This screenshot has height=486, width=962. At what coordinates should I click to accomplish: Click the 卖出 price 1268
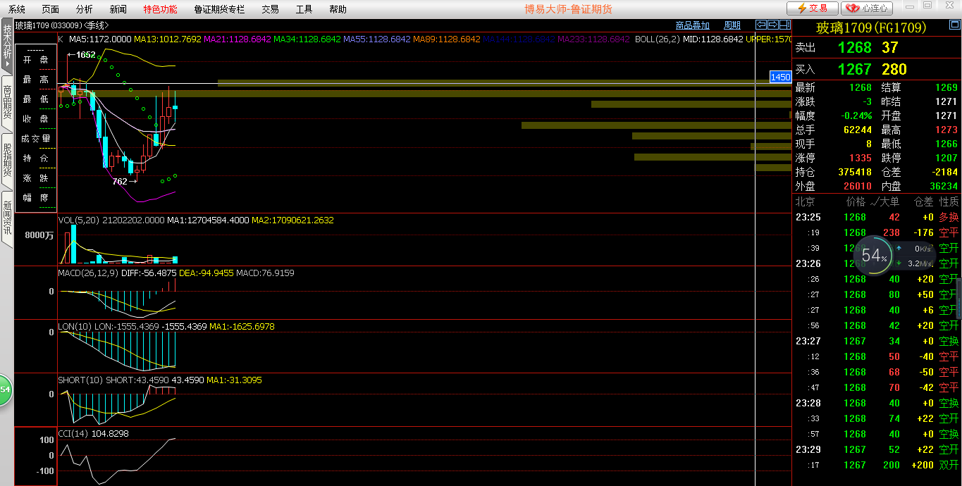point(854,48)
